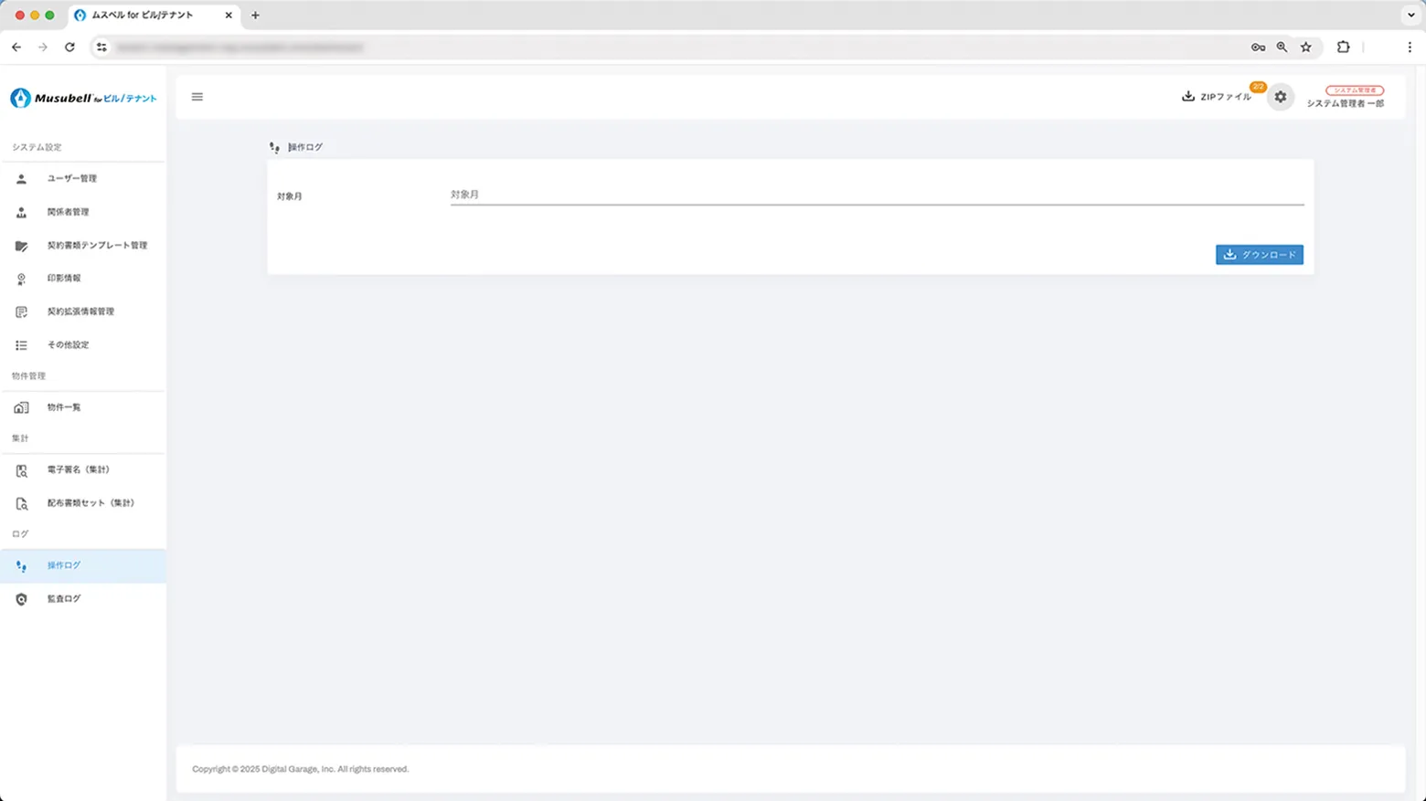
Task: Open 契約書類テンプレート管理 page
Action: pos(96,246)
